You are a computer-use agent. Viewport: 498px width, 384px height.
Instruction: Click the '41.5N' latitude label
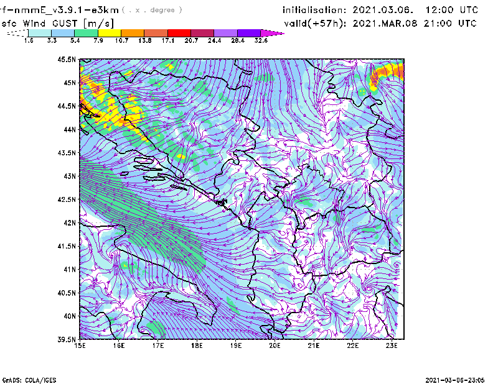67,246
